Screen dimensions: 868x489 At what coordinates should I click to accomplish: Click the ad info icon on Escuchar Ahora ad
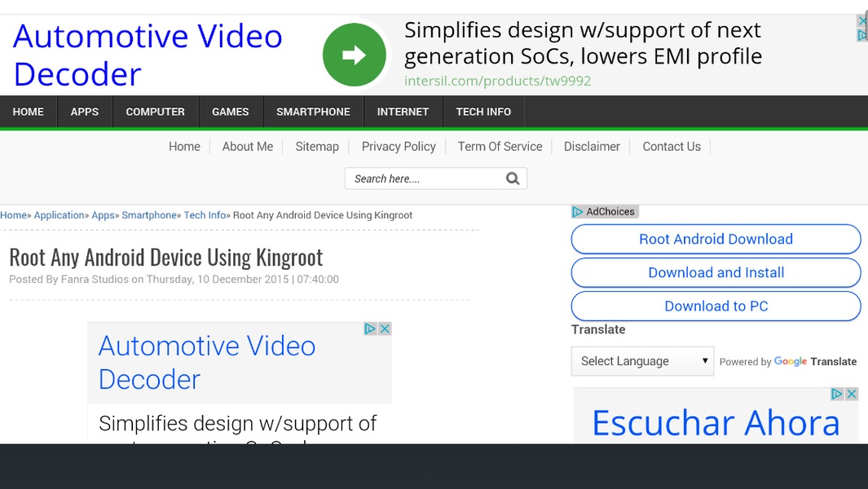point(837,394)
